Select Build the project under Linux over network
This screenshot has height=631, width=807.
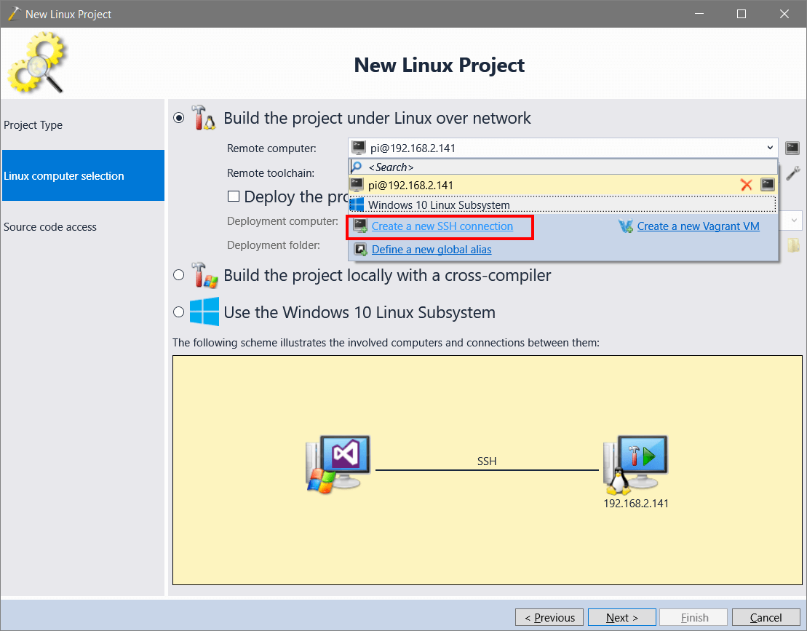(178, 119)
